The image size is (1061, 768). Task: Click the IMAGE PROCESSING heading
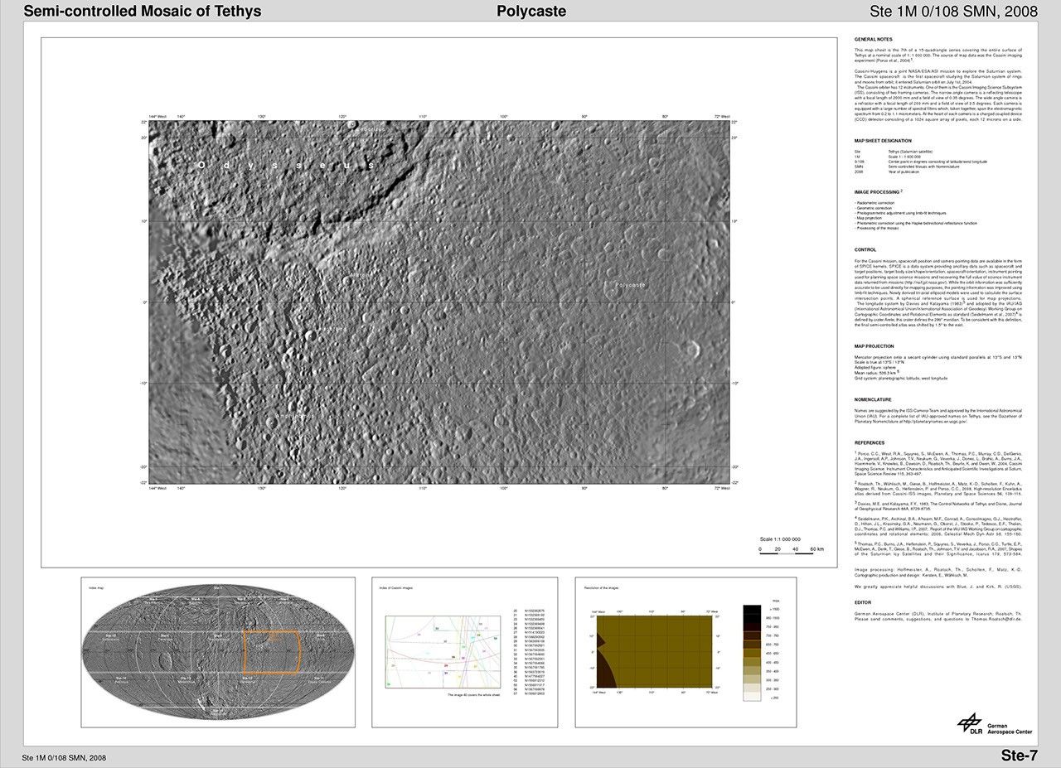coord(877,191)
